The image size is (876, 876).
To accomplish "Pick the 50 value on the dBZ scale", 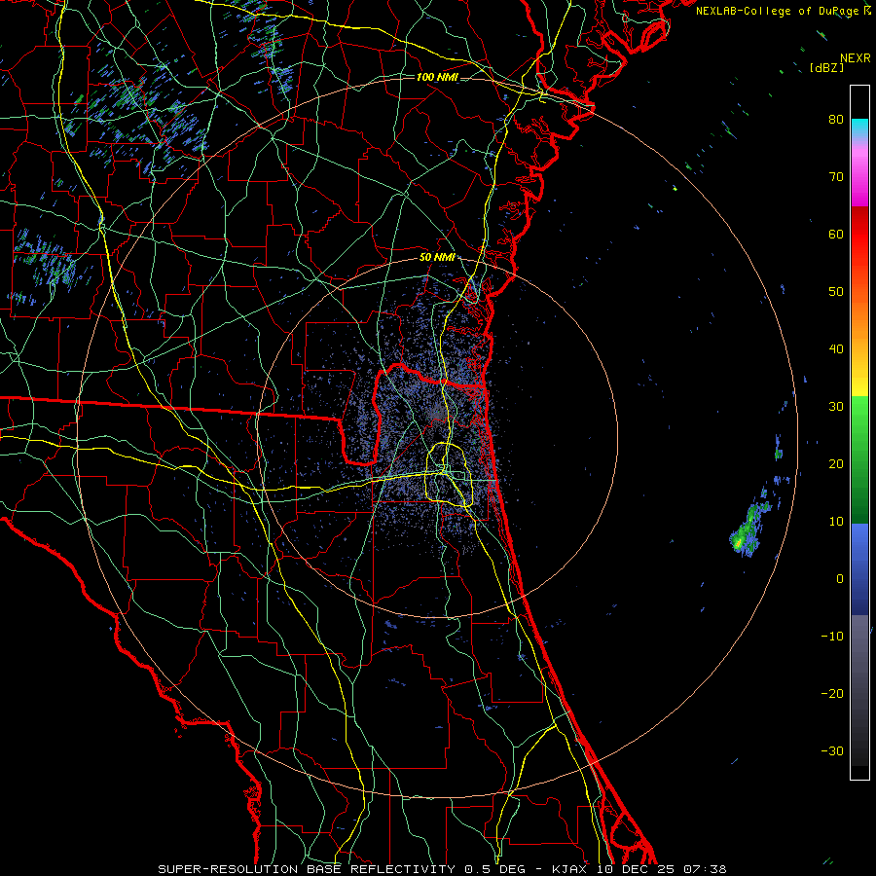I will (x=836, y=292).
